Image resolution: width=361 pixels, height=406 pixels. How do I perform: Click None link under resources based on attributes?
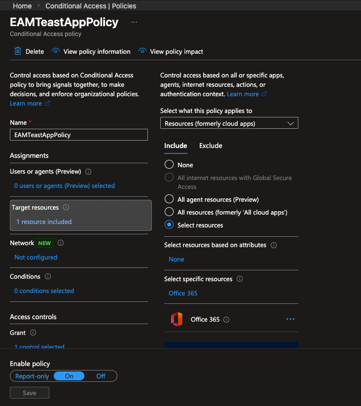click(x=177, y=259)
